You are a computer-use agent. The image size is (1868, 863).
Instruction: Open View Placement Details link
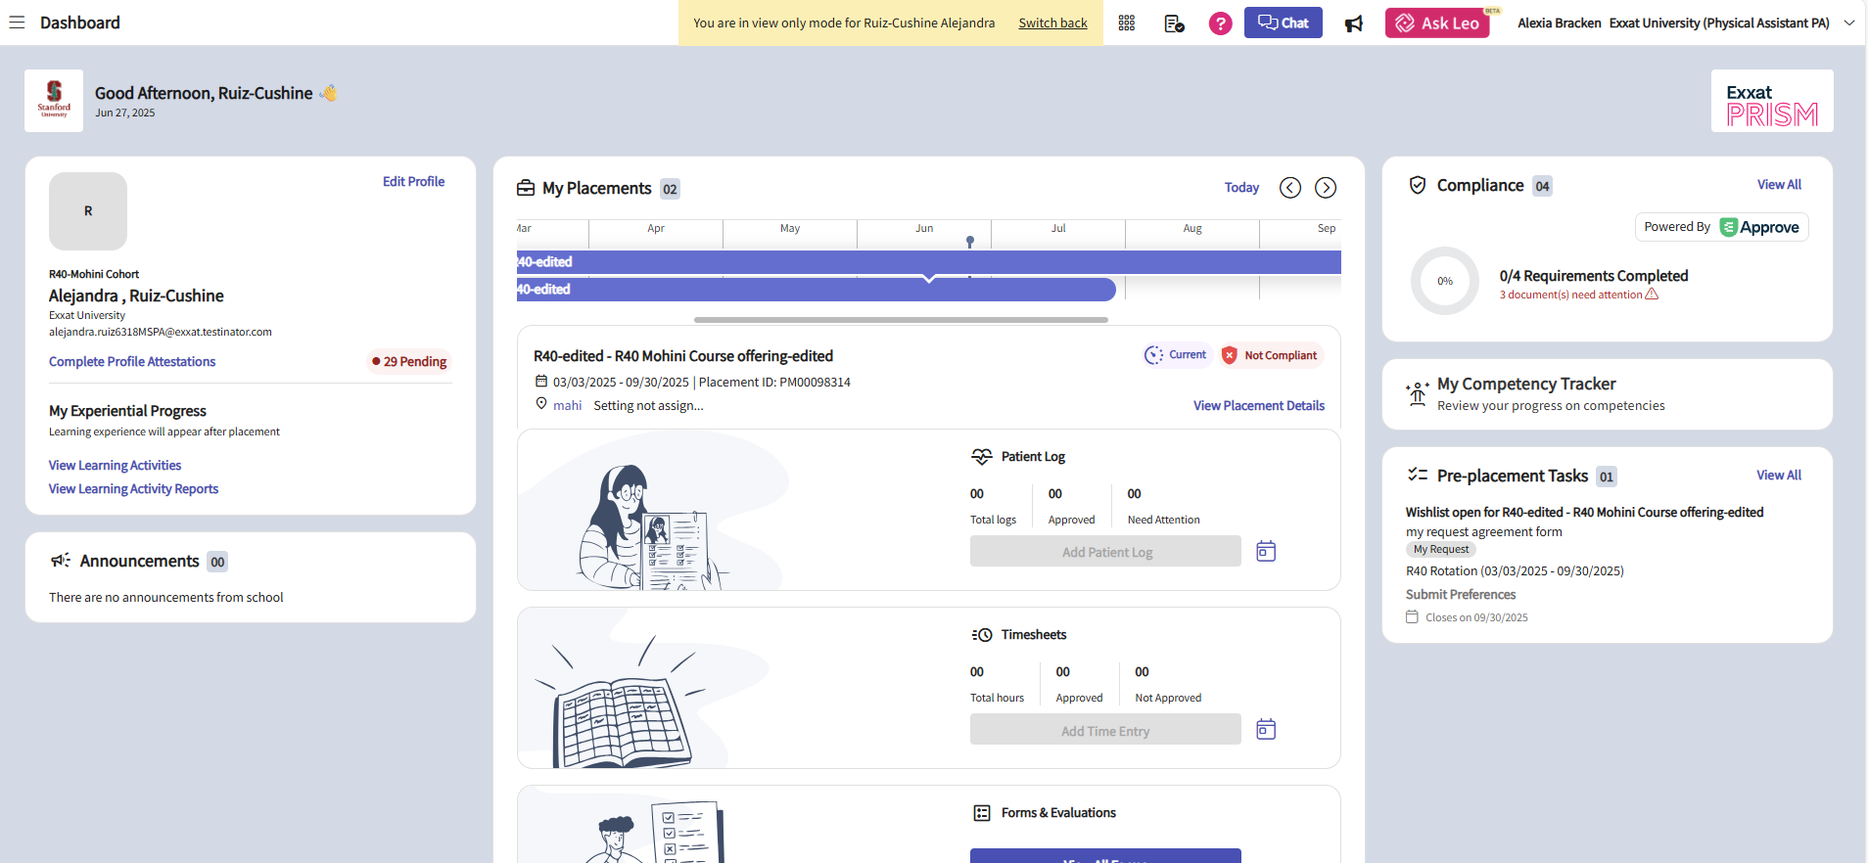click(x=1258, y=406)
